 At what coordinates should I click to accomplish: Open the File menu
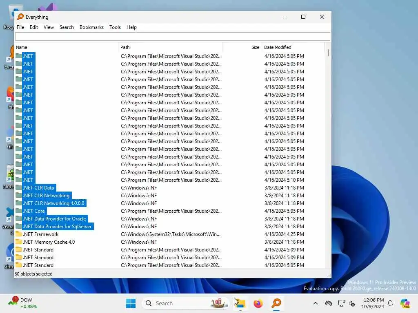click(x=20, y=27)
